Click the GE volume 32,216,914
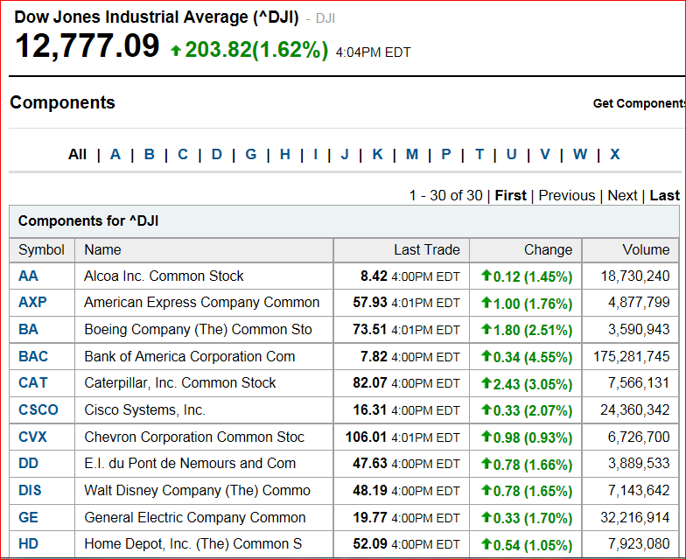 click(635, 518)
